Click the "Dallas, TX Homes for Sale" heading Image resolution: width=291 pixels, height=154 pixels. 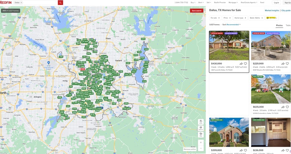point(225,10)
